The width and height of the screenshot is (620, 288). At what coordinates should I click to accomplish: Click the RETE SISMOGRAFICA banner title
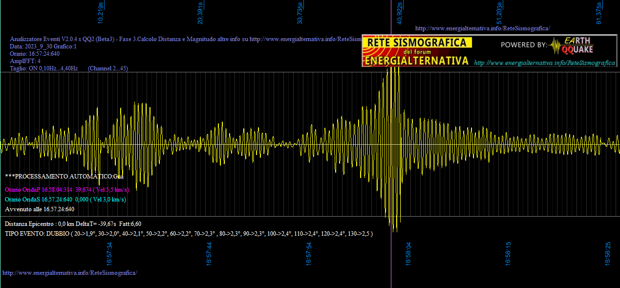pos(417,43)
